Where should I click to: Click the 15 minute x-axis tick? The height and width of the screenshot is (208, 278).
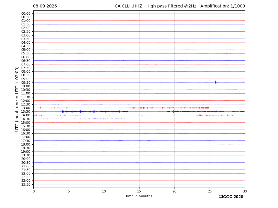[x=139, y=191]
